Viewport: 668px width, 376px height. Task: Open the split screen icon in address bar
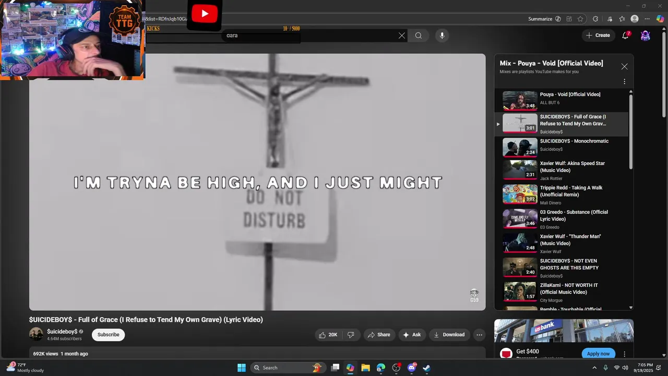(569, 19)
